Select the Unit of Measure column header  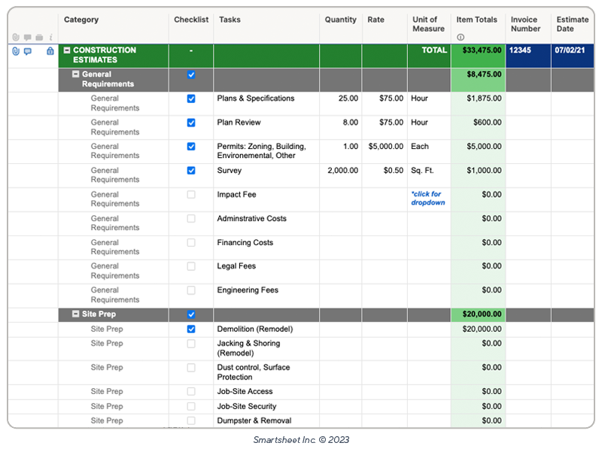428,24
